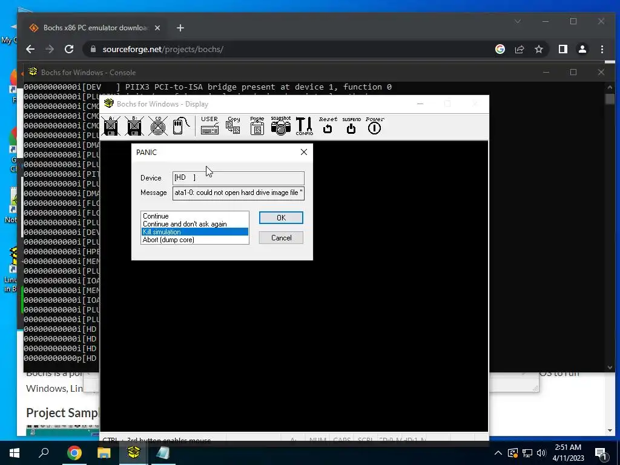Click Paste clipboard icon in Bochs toolbar
620x465 pixels.
click(x=257, y=126)
